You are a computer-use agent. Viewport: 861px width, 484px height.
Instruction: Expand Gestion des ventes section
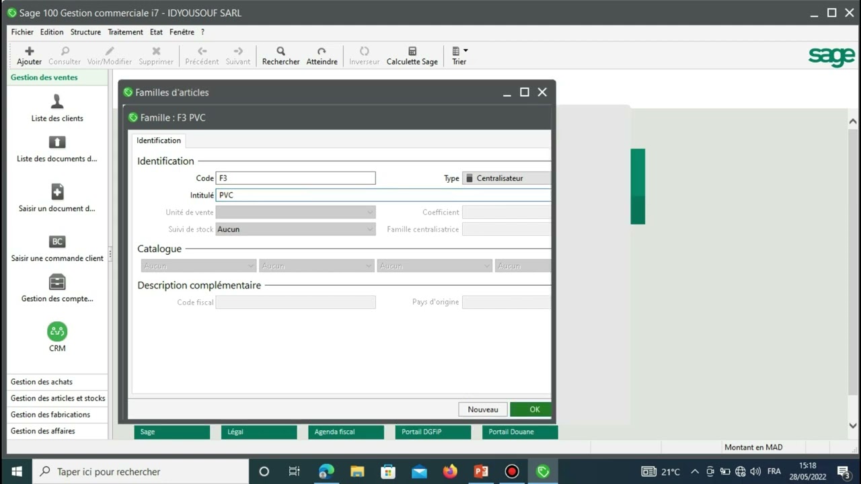57,77
